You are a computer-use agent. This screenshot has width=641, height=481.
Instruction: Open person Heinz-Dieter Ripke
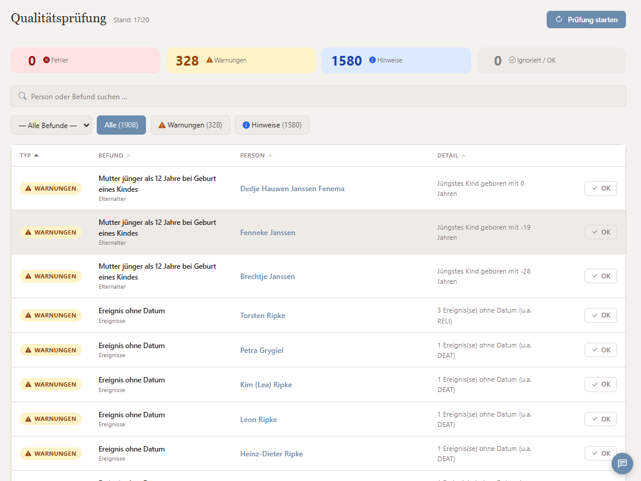pos(272,453)
